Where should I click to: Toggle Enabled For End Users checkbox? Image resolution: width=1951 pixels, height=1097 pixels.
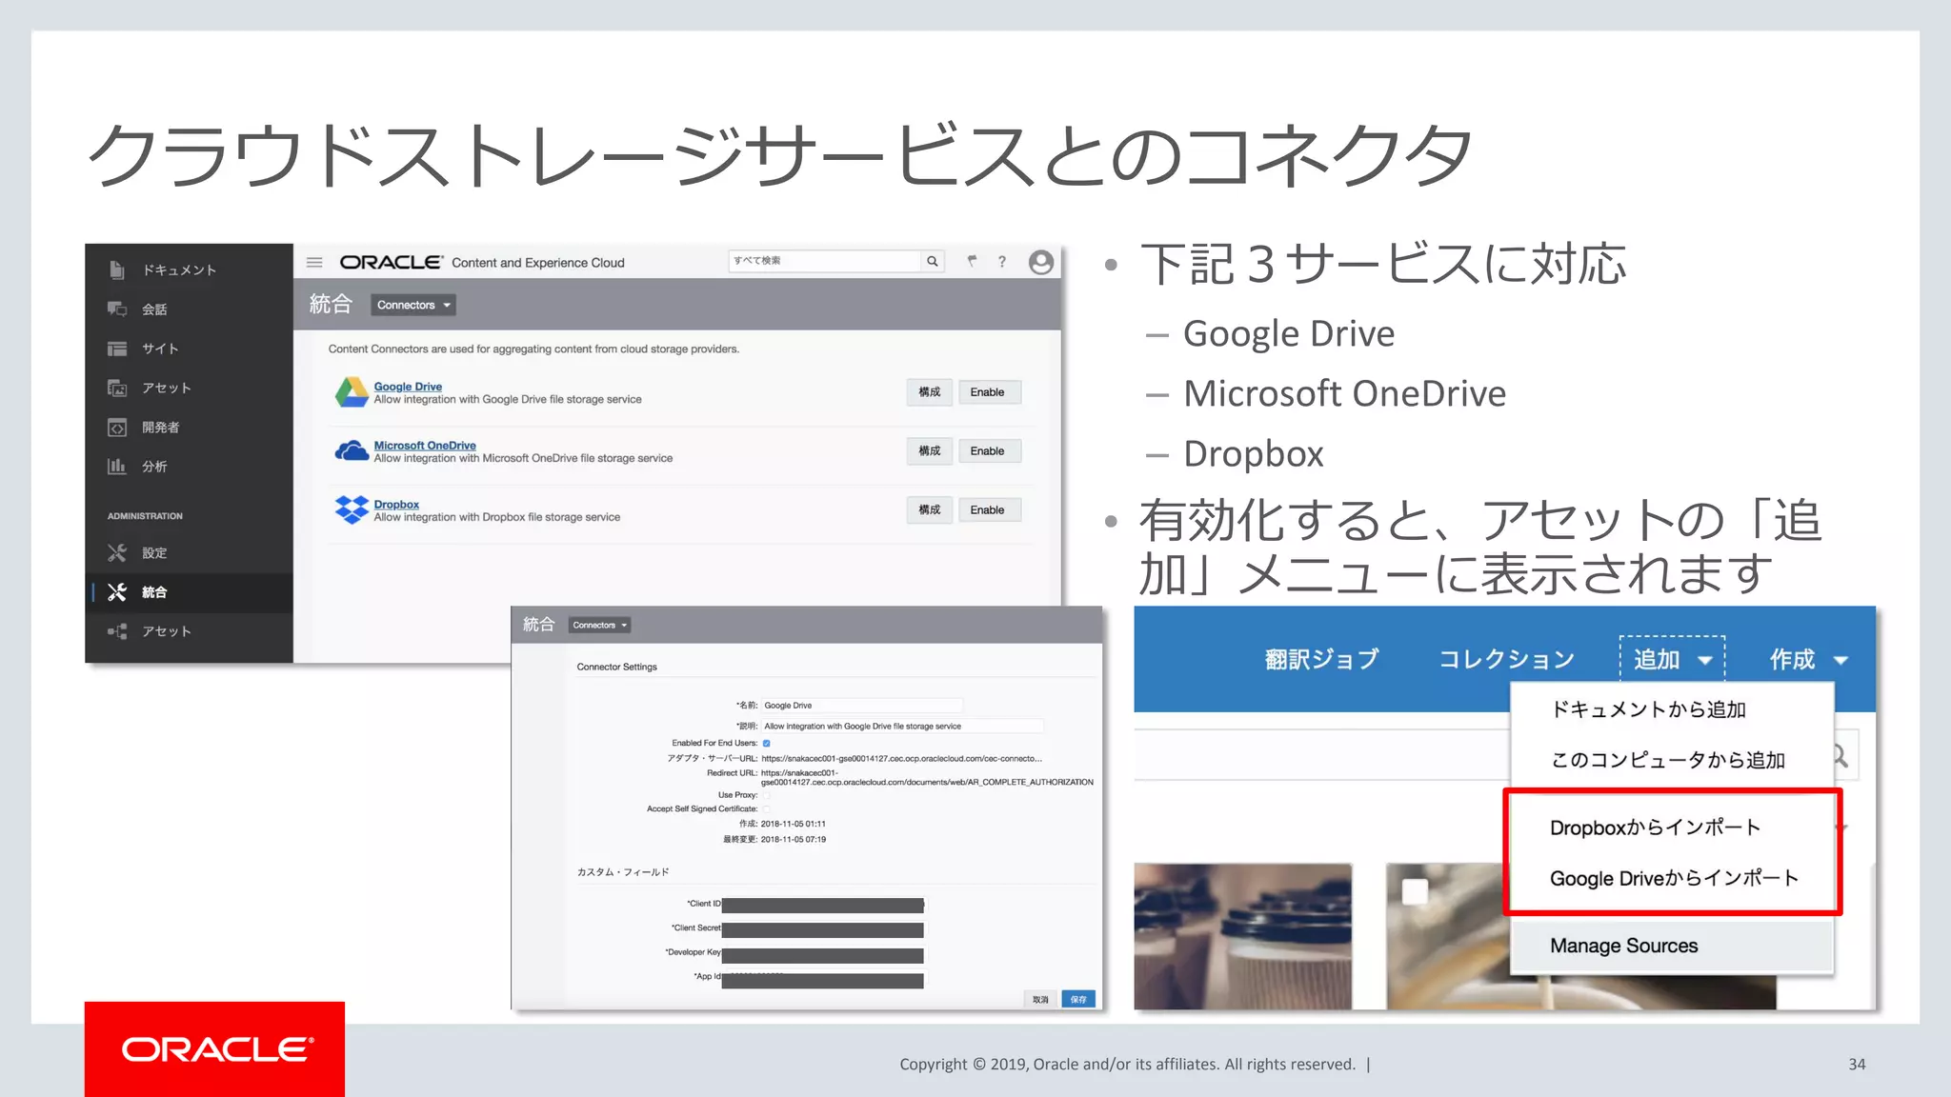(766, 744)
